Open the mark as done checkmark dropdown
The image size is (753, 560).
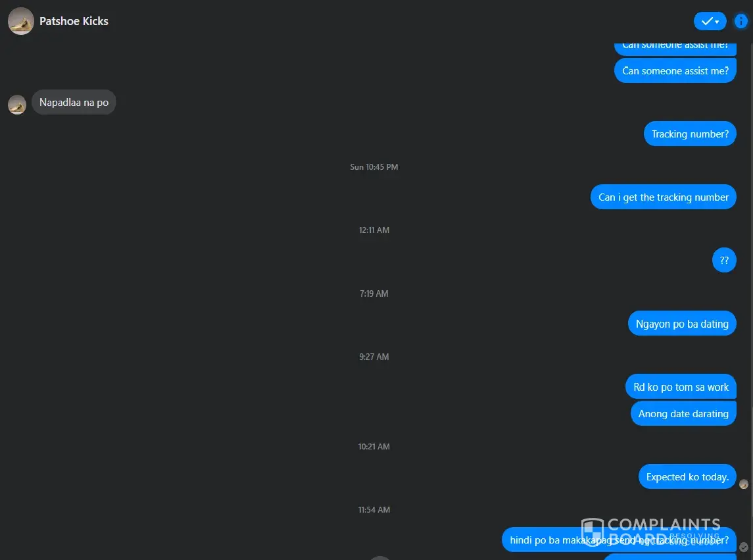[710, 21]
